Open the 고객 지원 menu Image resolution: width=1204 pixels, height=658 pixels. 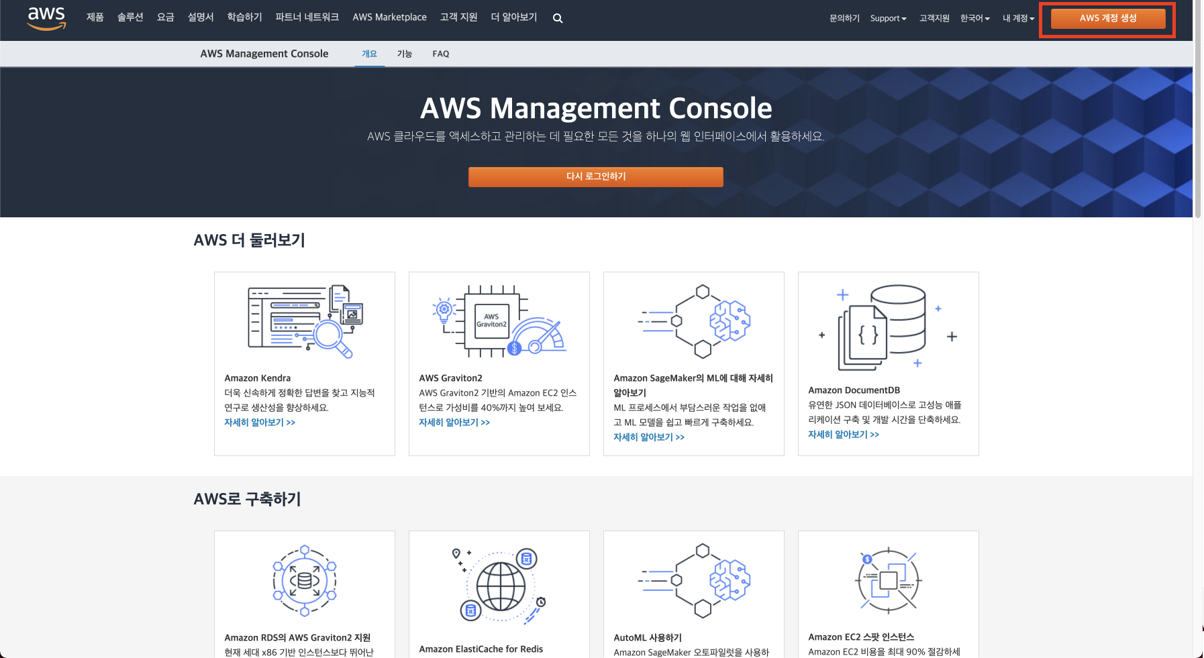[x=459, y=17]
